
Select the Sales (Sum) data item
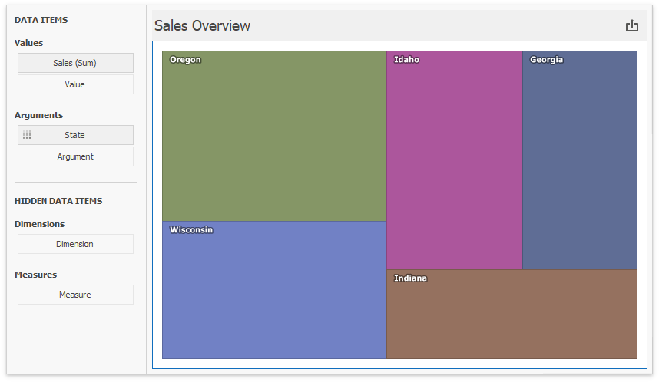pyautogui.click(x=75, y=63)
